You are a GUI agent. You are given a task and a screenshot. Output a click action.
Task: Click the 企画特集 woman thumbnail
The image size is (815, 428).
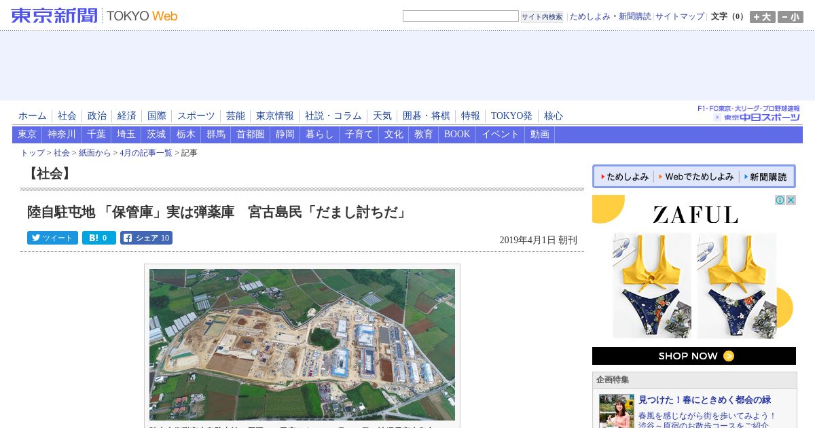point(616,411)
